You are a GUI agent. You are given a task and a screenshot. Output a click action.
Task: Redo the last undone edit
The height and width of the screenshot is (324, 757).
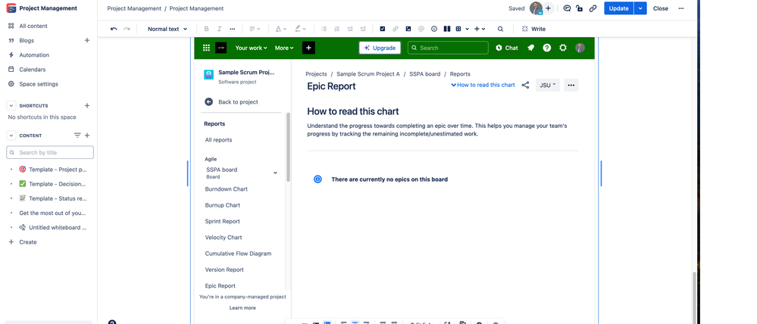(127, 29)
